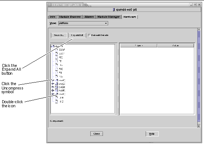Select the last folder icon in the tree
The height and width of the screenshot is (145, 204).
(56, 94)
